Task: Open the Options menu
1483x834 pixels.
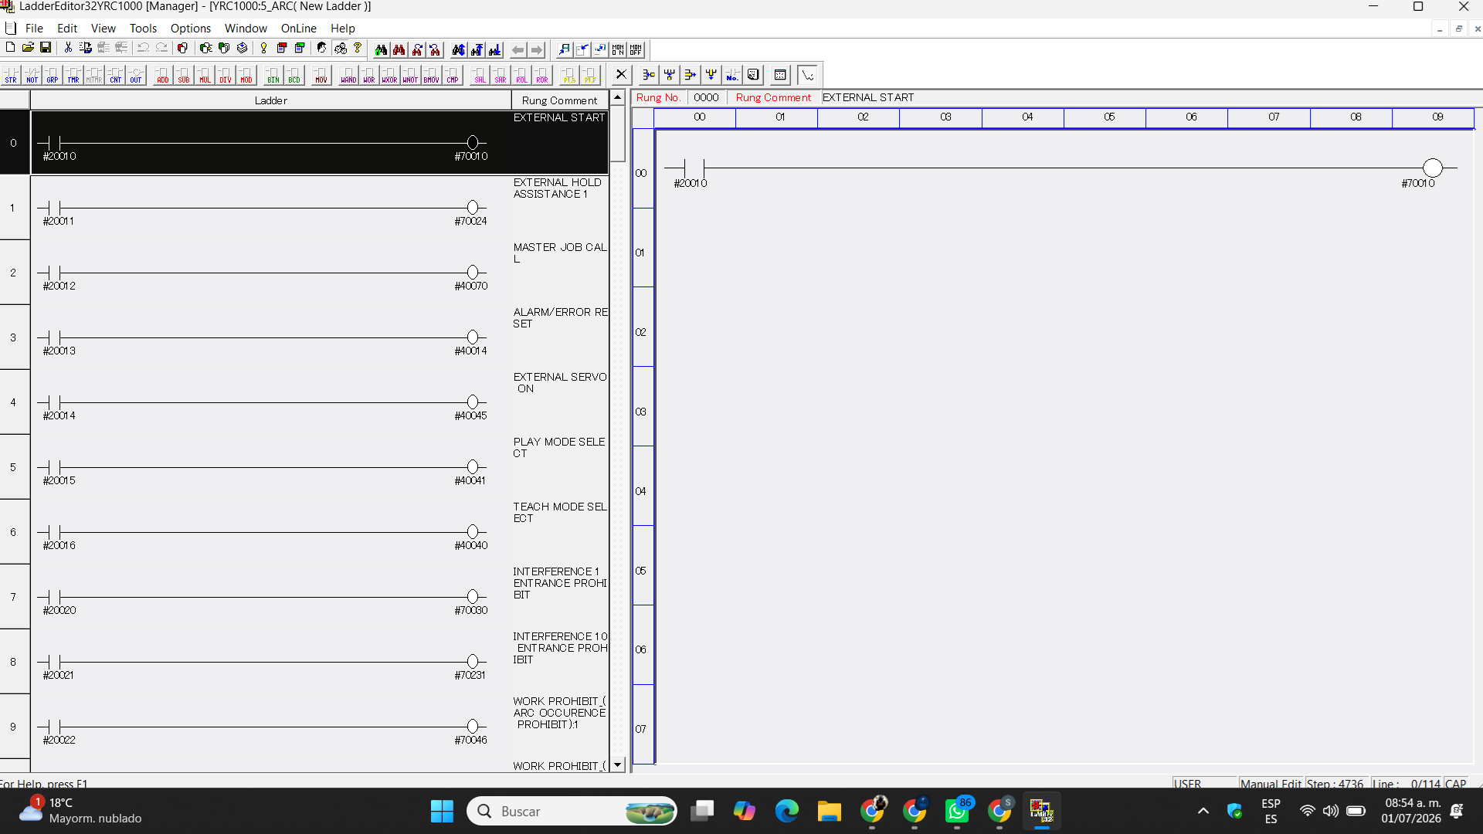Action: coord(191,29)
